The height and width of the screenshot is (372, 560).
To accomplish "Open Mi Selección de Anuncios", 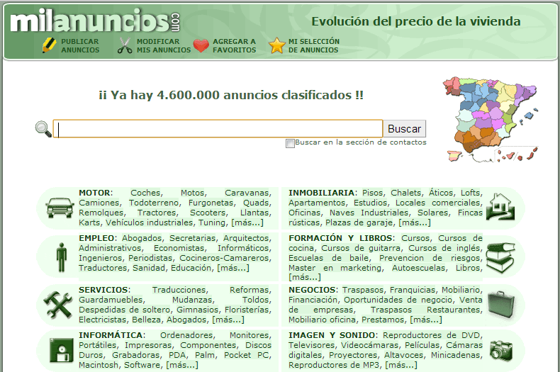I will (314, 45).
